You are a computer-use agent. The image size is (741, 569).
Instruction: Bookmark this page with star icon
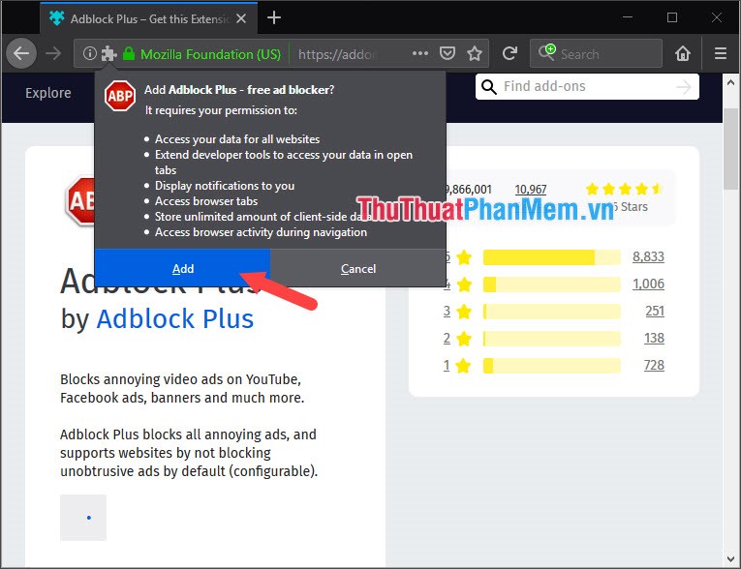[x=475, y=53]
